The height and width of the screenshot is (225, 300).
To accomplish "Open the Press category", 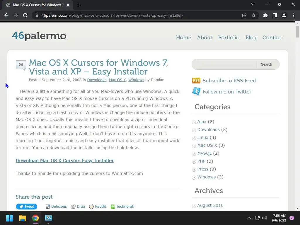I will tap(203, 169).
